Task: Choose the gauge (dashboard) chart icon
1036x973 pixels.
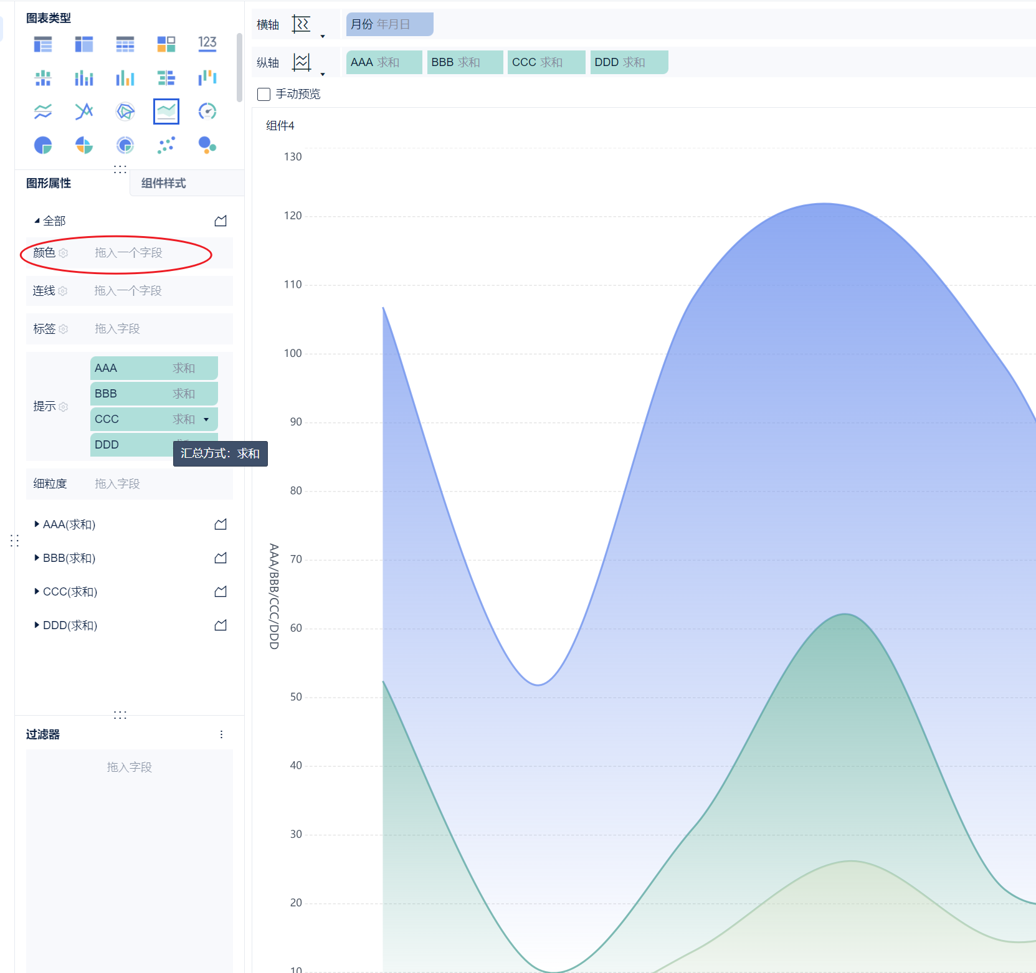Action: (x=207, y=112)
